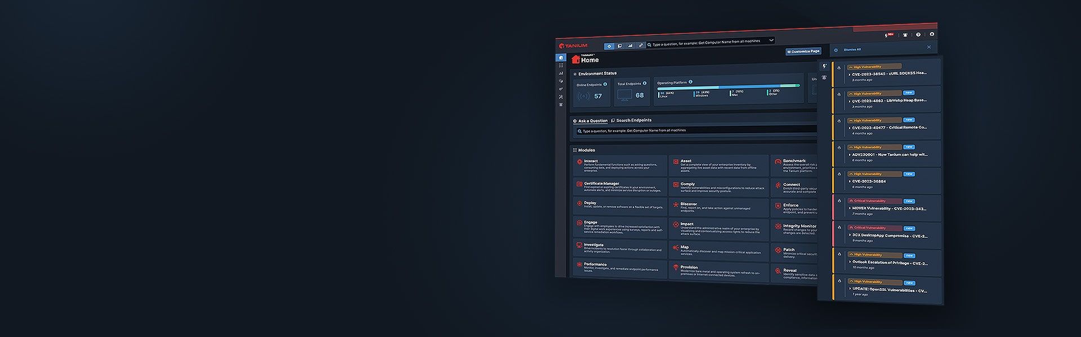Screen dimensions: 1081x337
Task: Click the Map module icon
Action: 676,248
